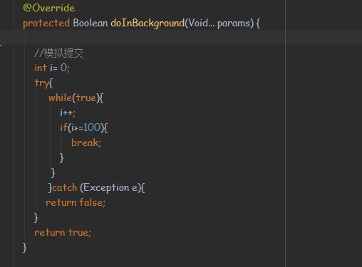Click the try keyword

point(41,83)
